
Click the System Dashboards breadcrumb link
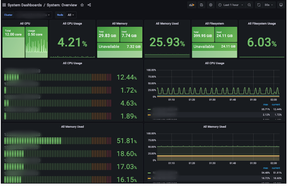click(x=25, y=5)
